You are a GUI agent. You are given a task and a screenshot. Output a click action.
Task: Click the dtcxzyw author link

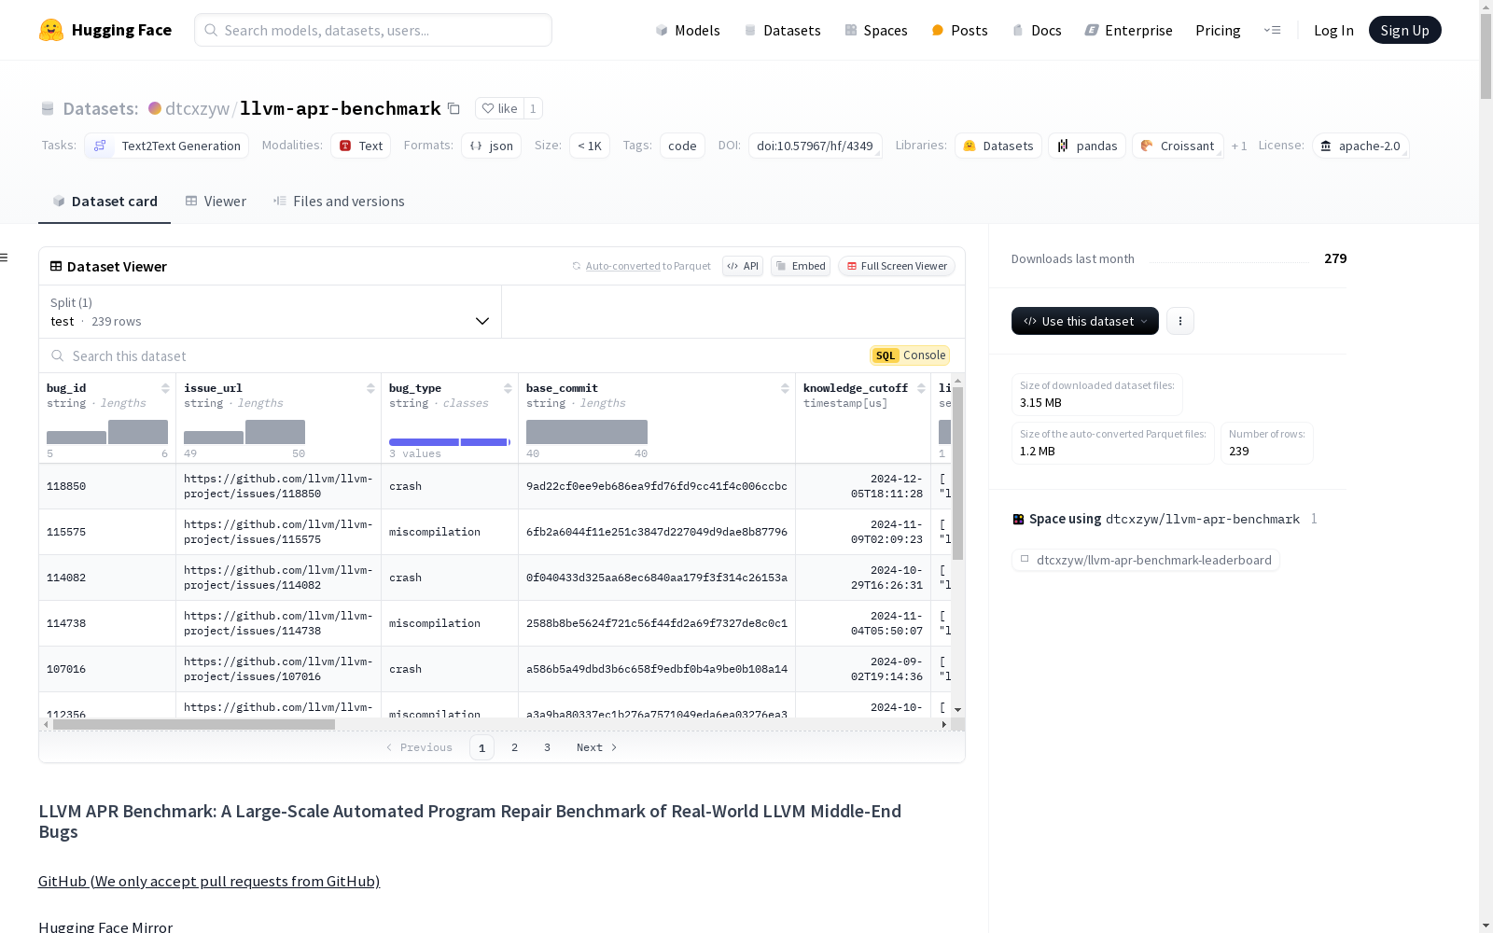197,108
